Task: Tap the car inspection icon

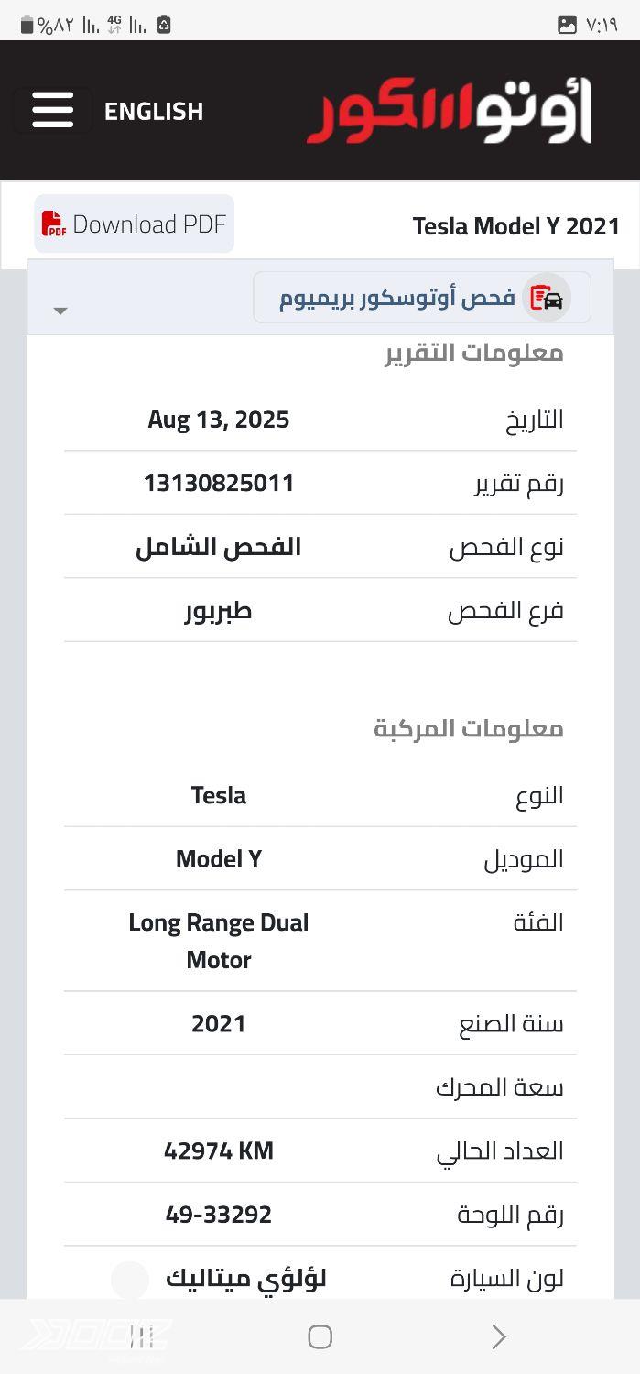Action: tap(547, 298)
